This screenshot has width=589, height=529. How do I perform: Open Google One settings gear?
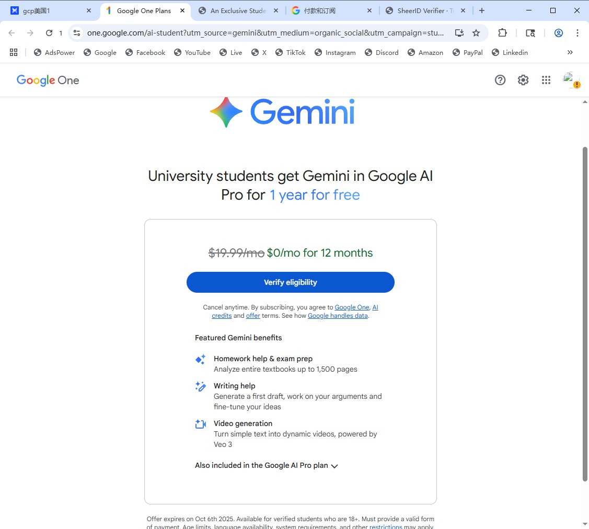[523, 80]
